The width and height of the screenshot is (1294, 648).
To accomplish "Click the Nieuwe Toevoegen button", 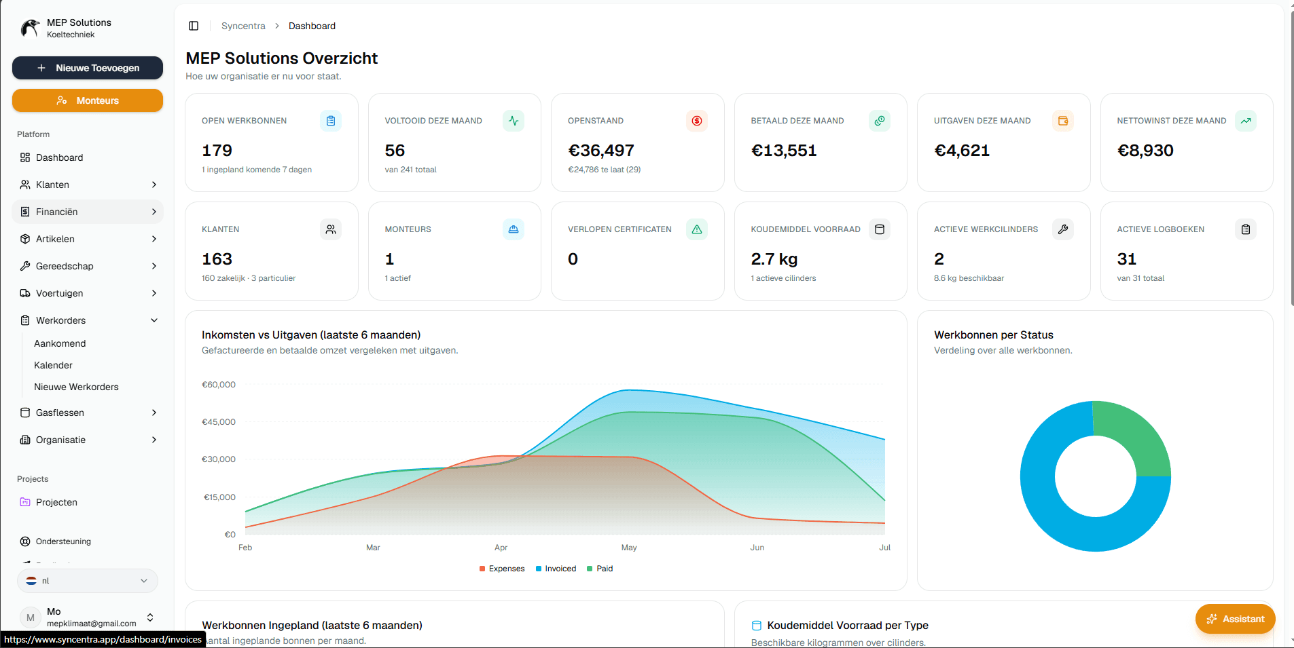I will (x=88, y=68).
